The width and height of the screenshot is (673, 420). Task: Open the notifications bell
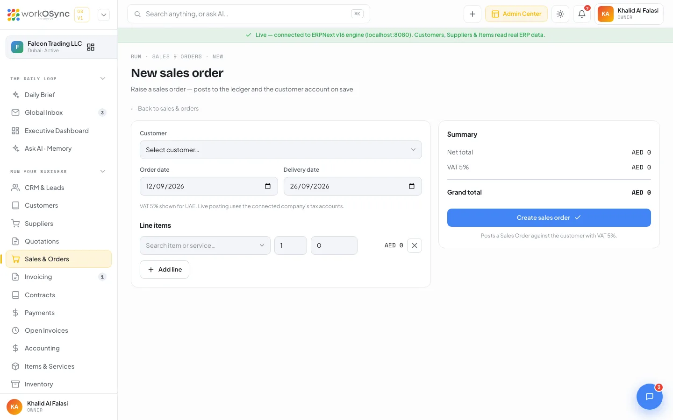click(x=582, y=14)
